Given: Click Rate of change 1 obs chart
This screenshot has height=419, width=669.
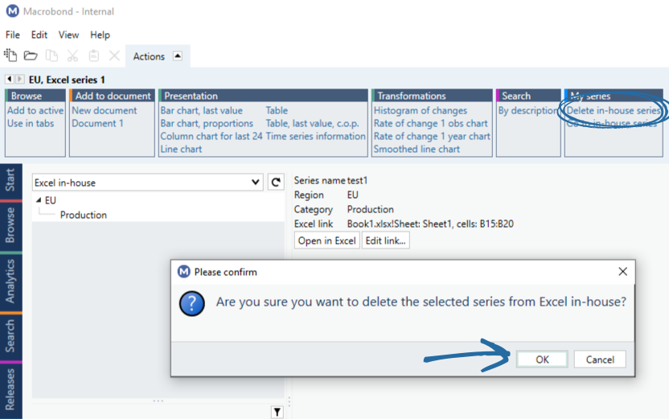Looking at the screenshot, I should click(x=430, y=123).
